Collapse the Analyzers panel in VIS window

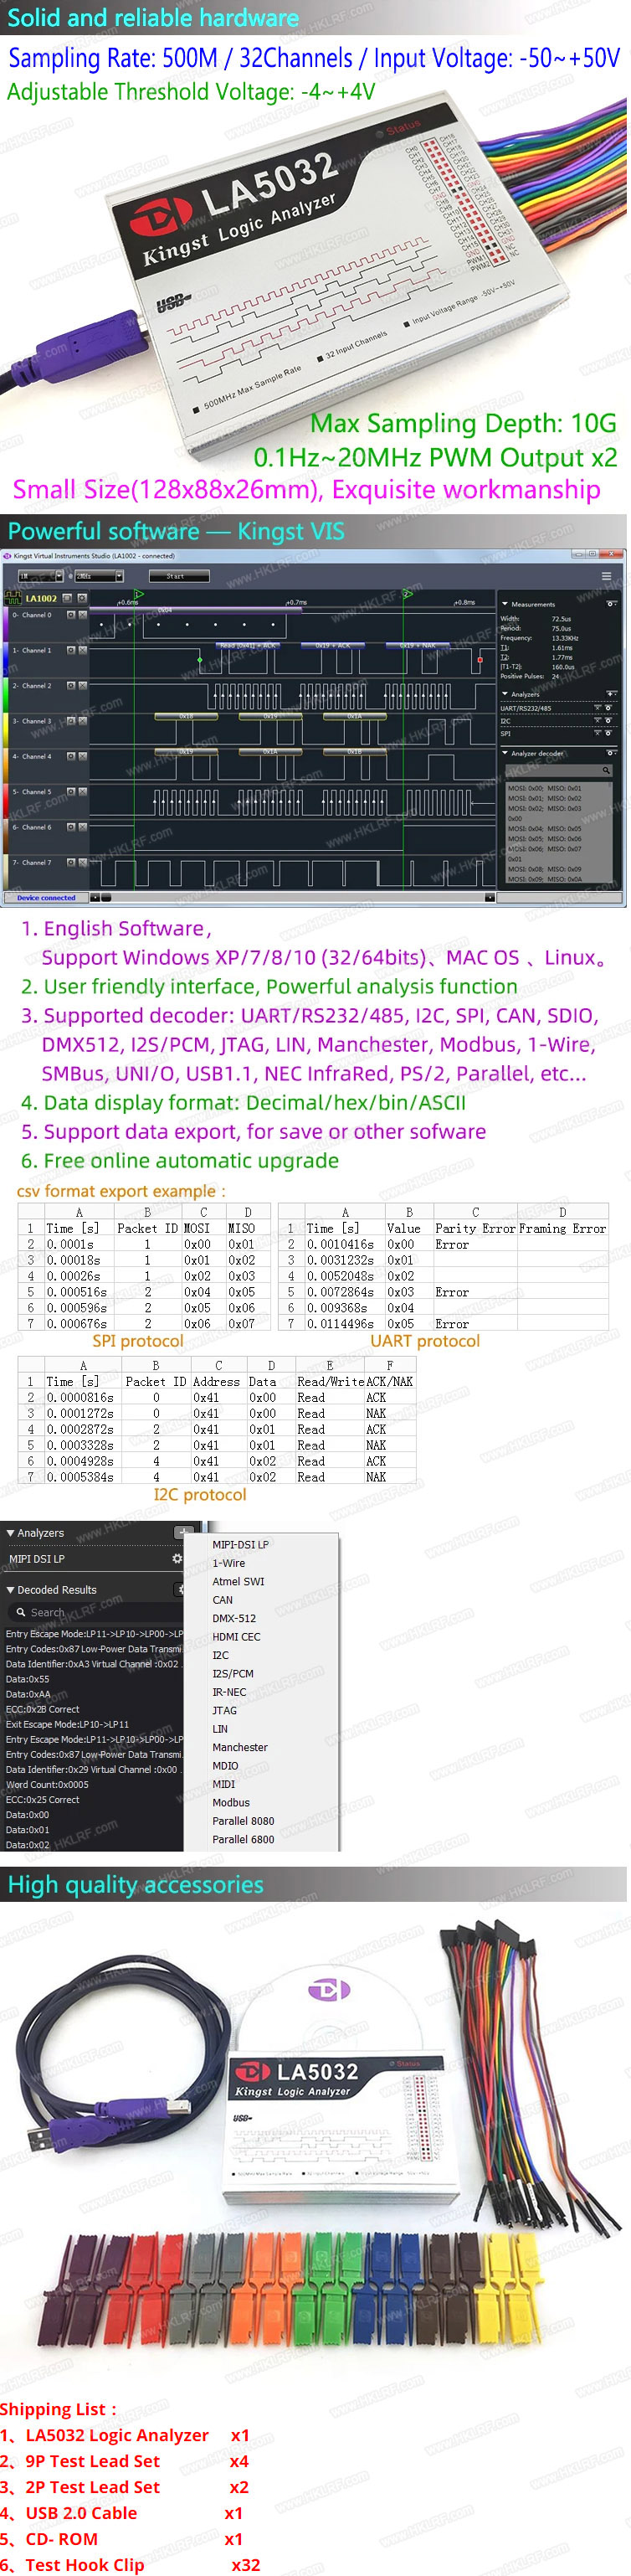coord(505,694)
